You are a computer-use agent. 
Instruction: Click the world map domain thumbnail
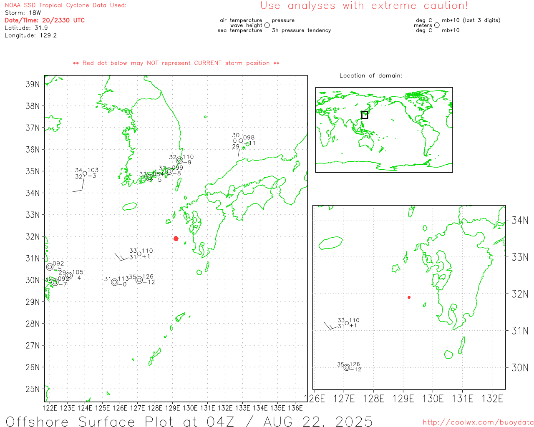click(x=384, y=130)
